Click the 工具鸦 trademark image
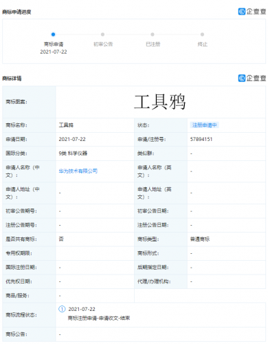 point(159,102)
